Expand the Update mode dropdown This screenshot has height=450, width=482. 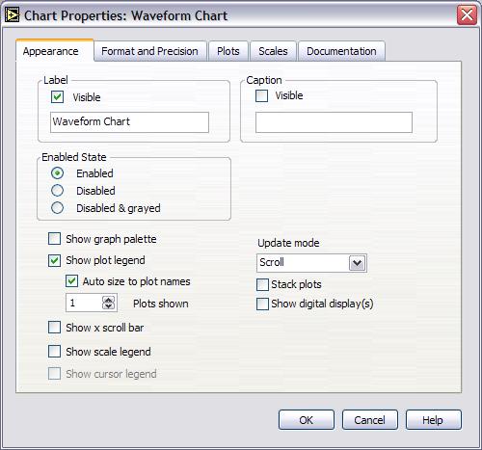pos(357,263)
